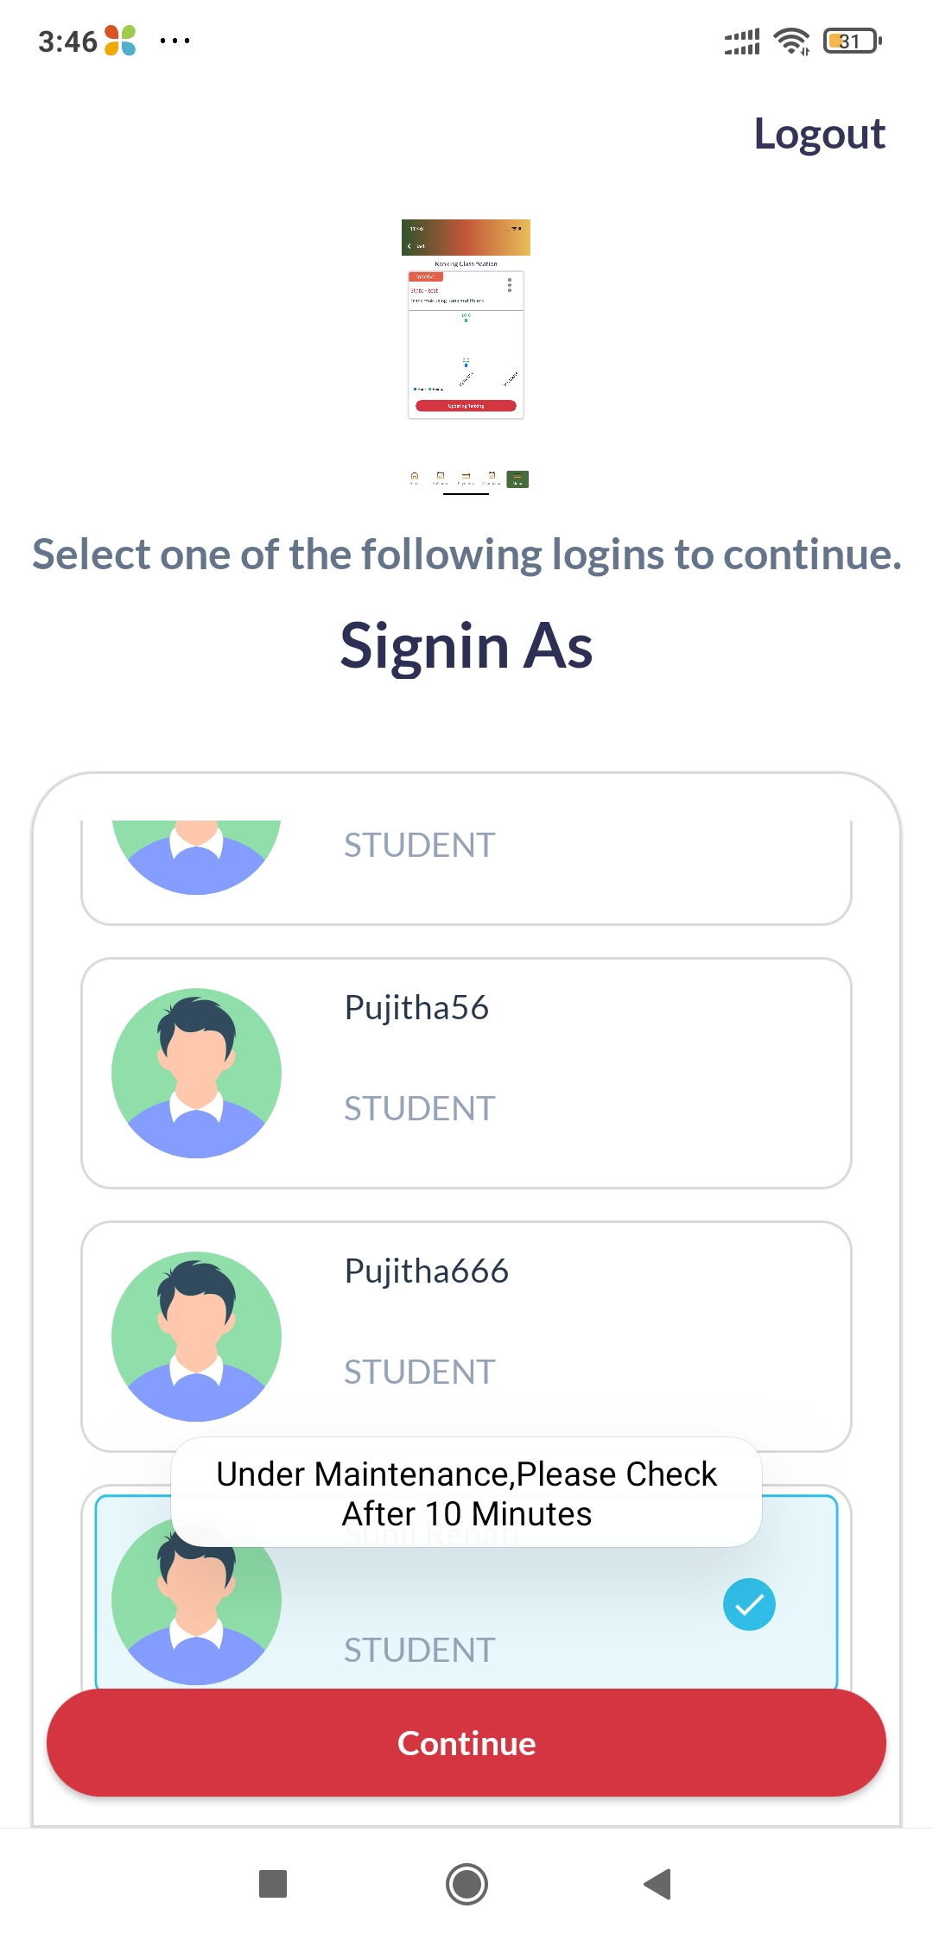Toggle the blue checkmark on selected account
The width and height of the screenshot is (933, 1940).
coord(749,1604)
